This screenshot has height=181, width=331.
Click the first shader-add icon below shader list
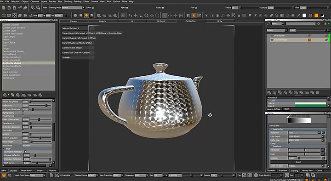(5, 95)
